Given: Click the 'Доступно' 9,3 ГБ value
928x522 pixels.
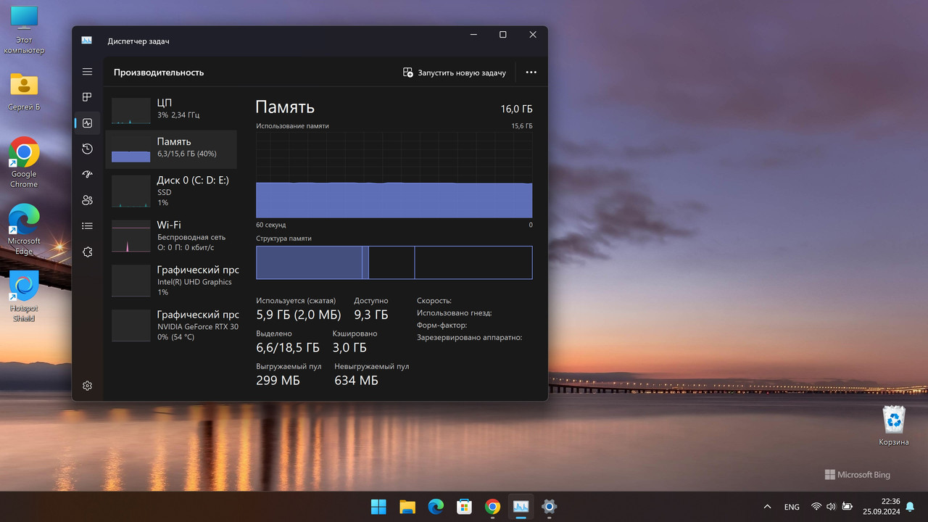Looking at the screenshot, I should coord(370,315).
